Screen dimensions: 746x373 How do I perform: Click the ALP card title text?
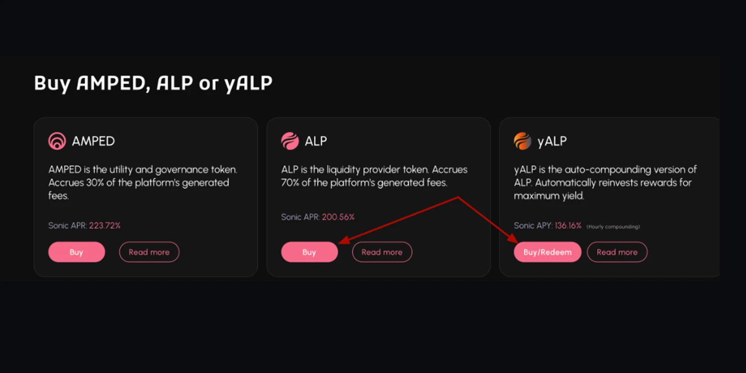tap(316, 141)
